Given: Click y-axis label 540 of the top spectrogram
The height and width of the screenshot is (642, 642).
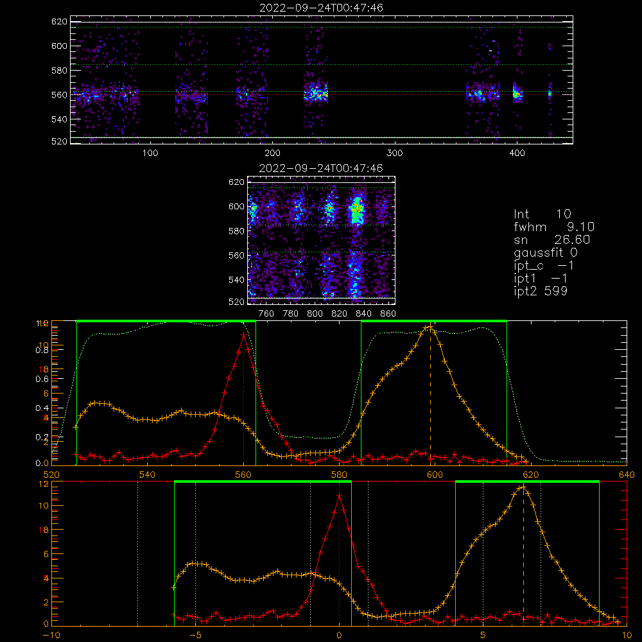Looking at the screenshot, I should click(59, 119).
